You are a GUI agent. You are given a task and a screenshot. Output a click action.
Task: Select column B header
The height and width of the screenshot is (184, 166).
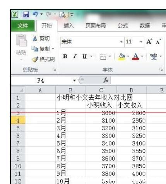point(70,90)
